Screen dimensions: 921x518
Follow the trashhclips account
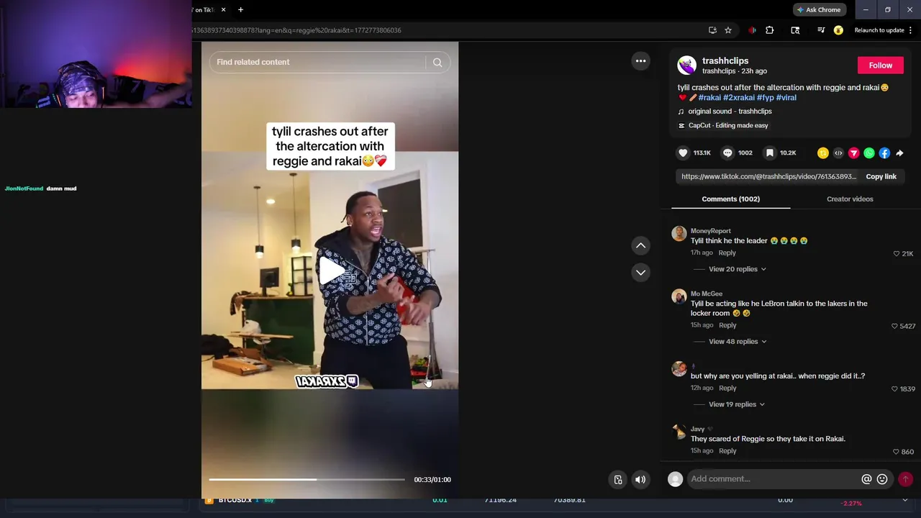880,65
